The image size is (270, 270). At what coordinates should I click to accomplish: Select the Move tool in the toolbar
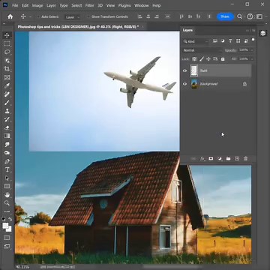(7, 35)
